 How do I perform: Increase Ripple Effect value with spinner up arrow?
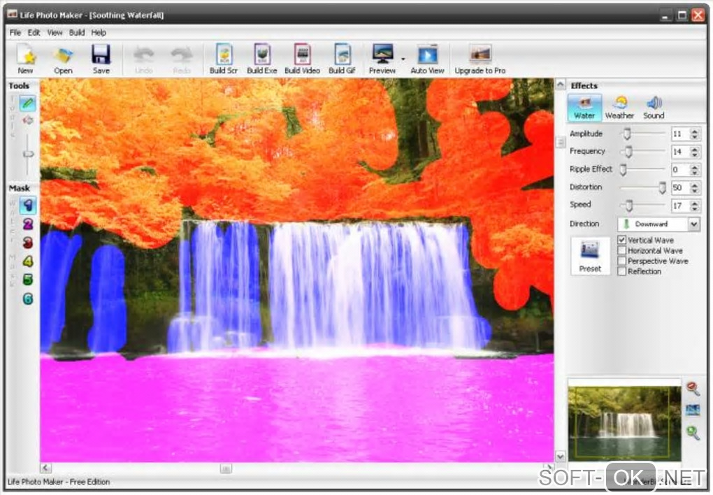tap(694, 166)
